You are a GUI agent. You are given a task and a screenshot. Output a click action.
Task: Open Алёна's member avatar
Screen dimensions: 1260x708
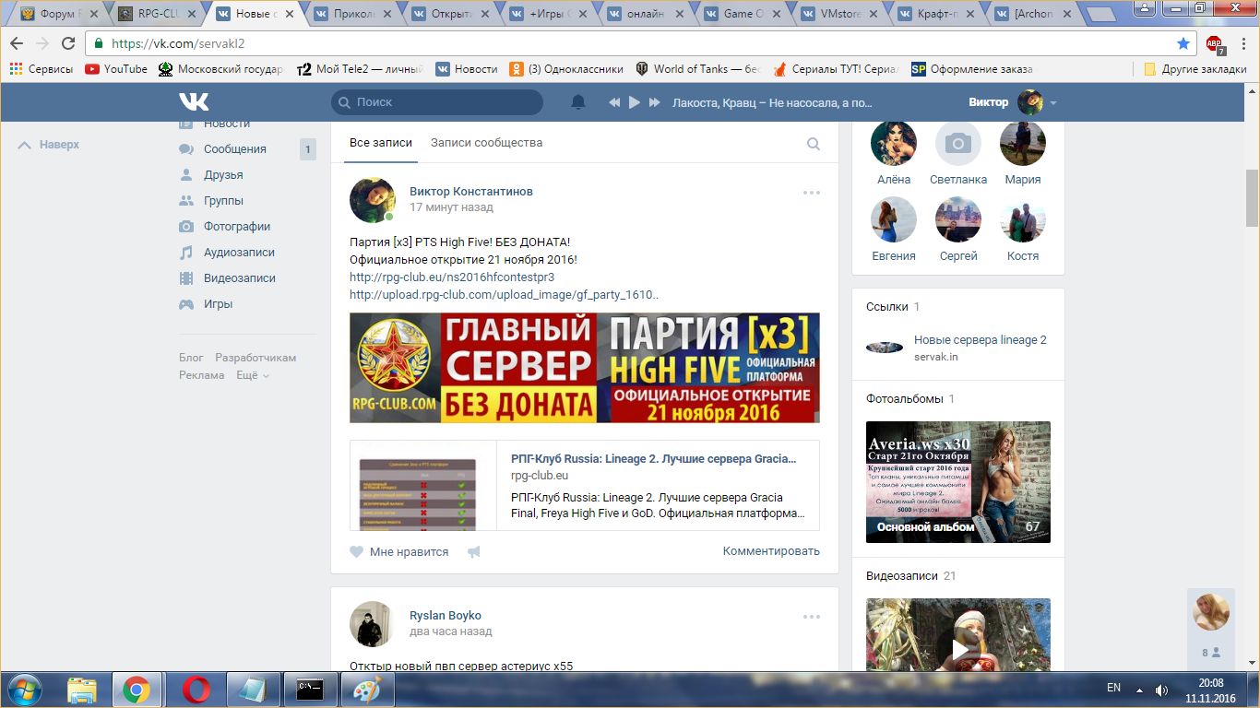coord(894,144)
